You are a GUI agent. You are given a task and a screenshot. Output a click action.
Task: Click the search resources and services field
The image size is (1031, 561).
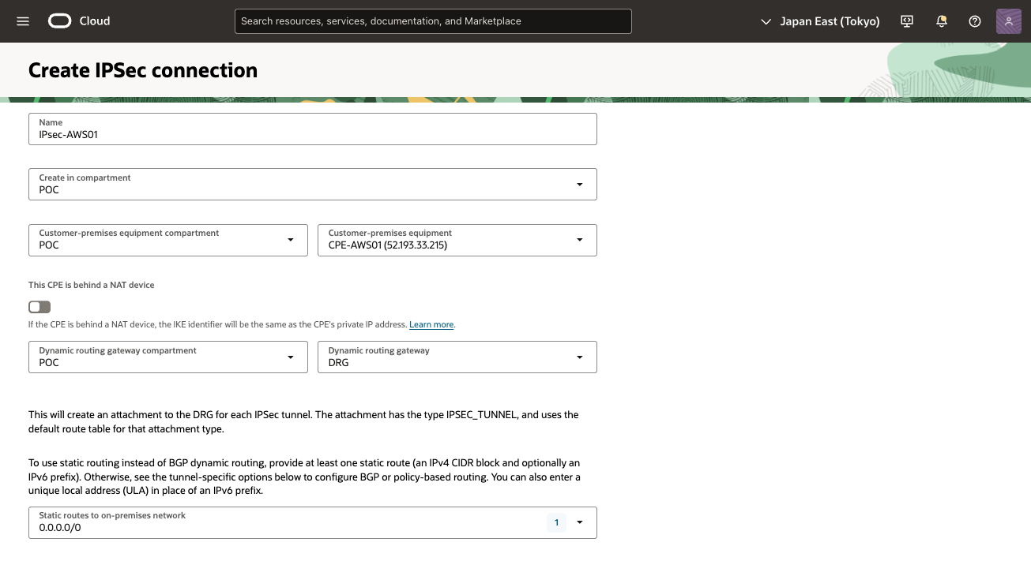click(433, 21)
